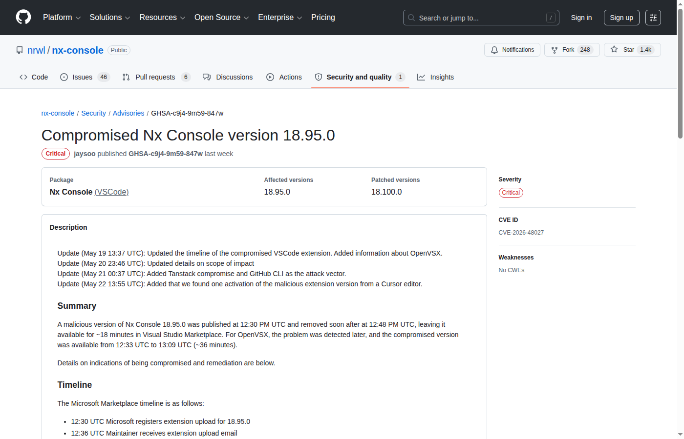Open appearance settings slider icon
Viewport: 684px width, 439px height.
[653, 18]
